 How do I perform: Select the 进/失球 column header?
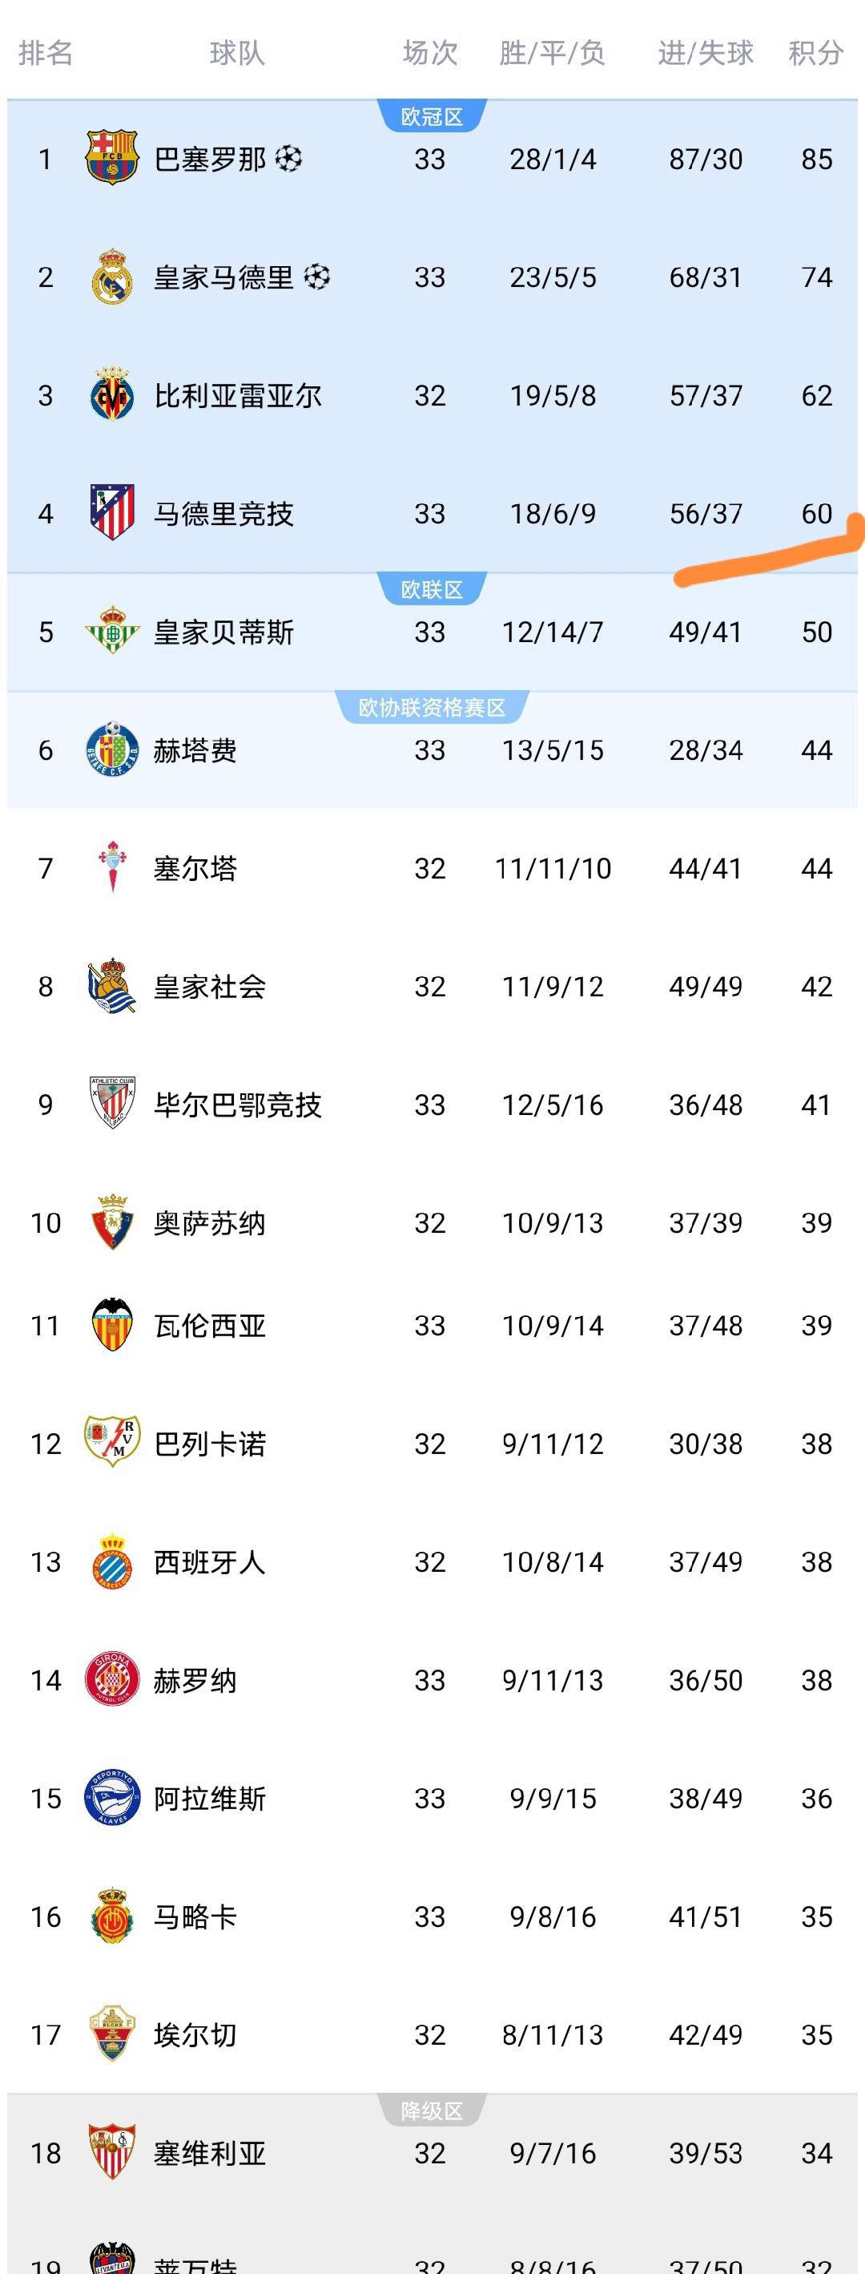pyautogui.click(x=706, y=53)
